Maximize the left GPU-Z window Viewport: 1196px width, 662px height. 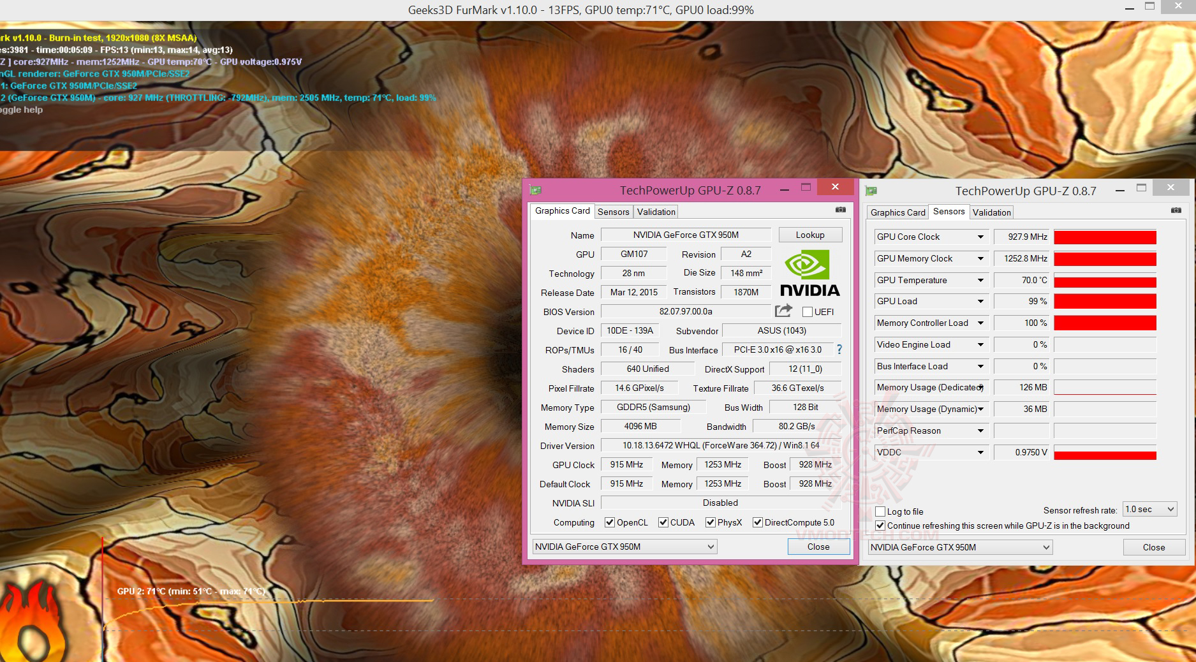pyautogui.click(x=806, y=187)
